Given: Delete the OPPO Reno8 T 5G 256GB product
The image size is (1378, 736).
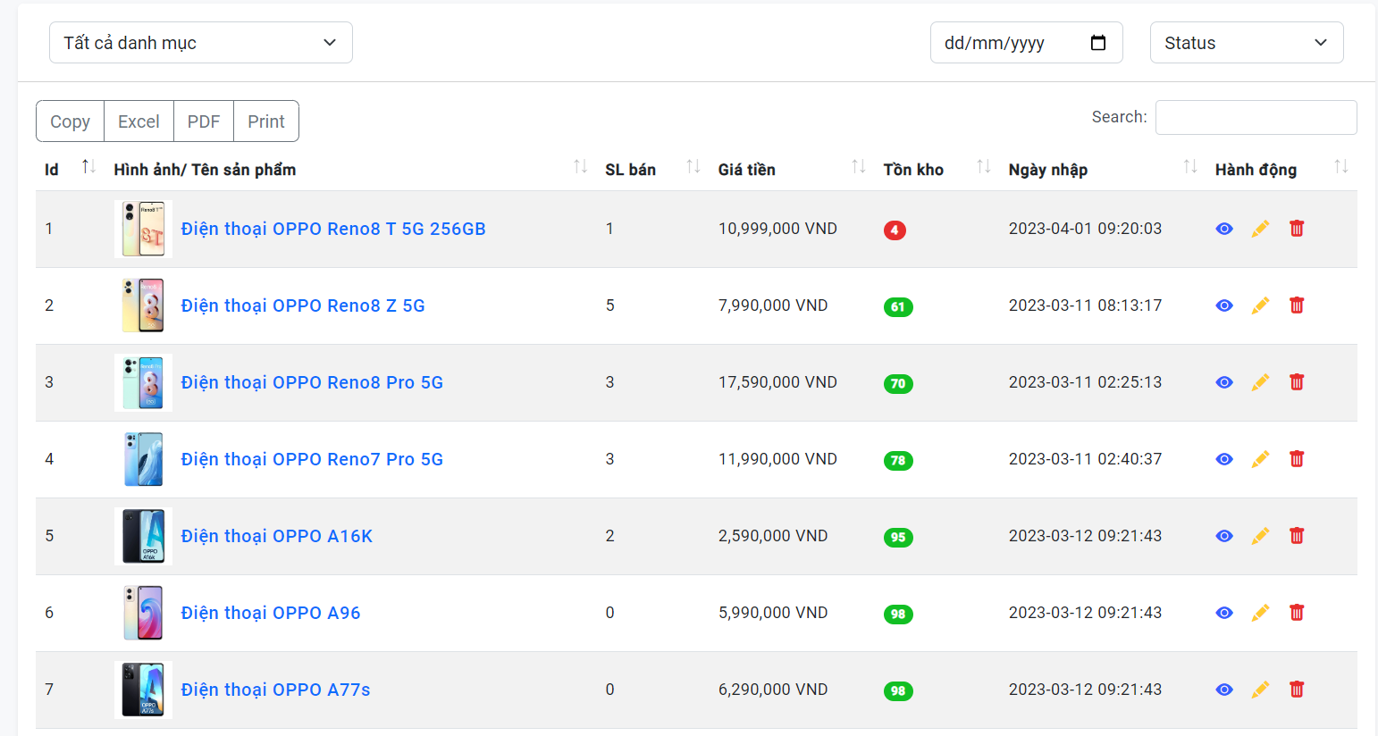Looking at the screenshot, I should [1297, 229].
